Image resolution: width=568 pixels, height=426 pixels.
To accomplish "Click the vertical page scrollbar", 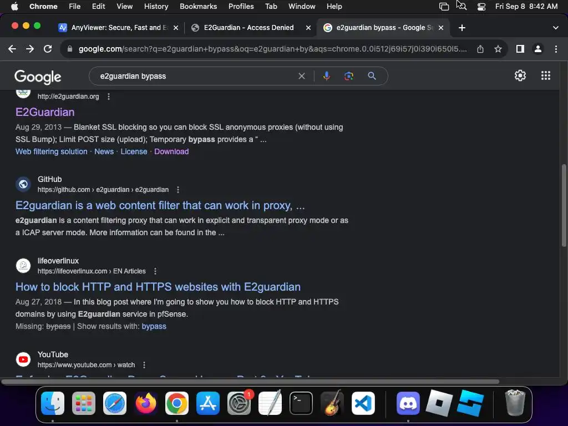I will (564, 206).
